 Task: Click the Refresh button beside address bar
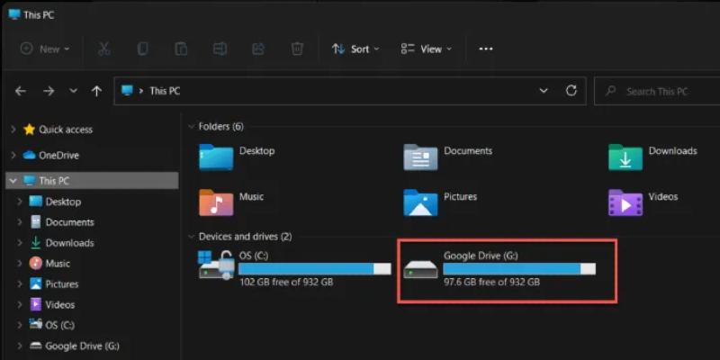[x=571, y=91]
